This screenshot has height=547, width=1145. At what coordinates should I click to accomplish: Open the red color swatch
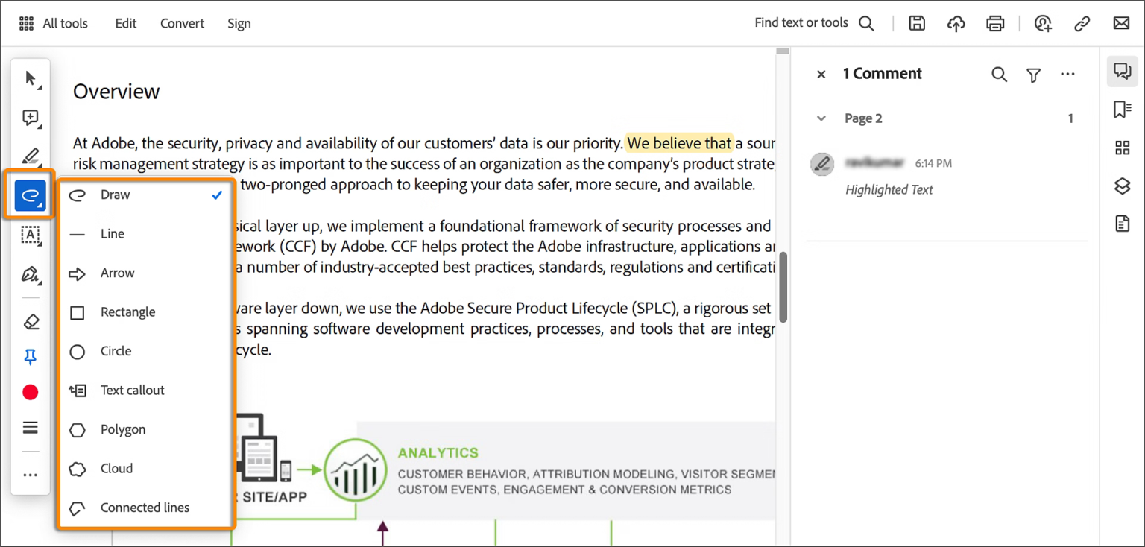click(x=31, y=392)
